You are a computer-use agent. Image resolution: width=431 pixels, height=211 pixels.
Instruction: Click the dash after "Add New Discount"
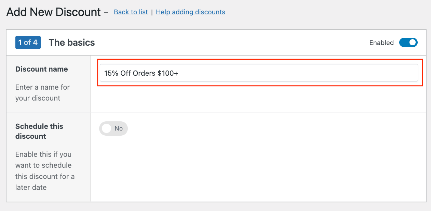tap(106, 12)
